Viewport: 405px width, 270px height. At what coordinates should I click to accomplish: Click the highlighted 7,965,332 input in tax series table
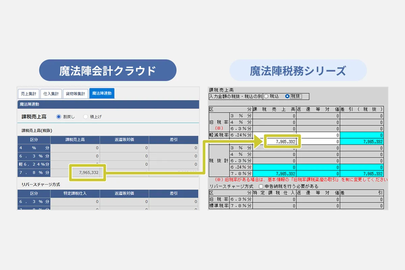point(281,142)
